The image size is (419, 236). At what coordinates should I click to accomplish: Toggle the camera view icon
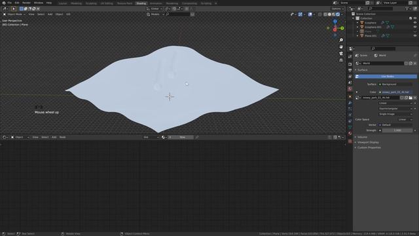click(341, 54)
